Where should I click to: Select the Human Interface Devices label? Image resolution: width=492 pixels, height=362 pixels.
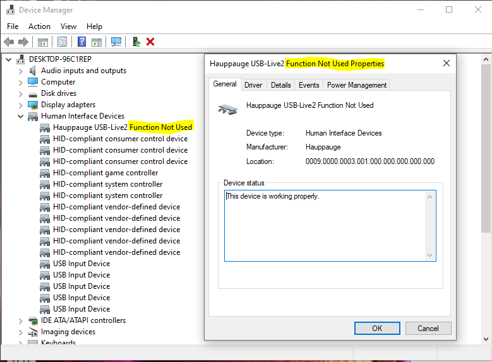(83, 116)
